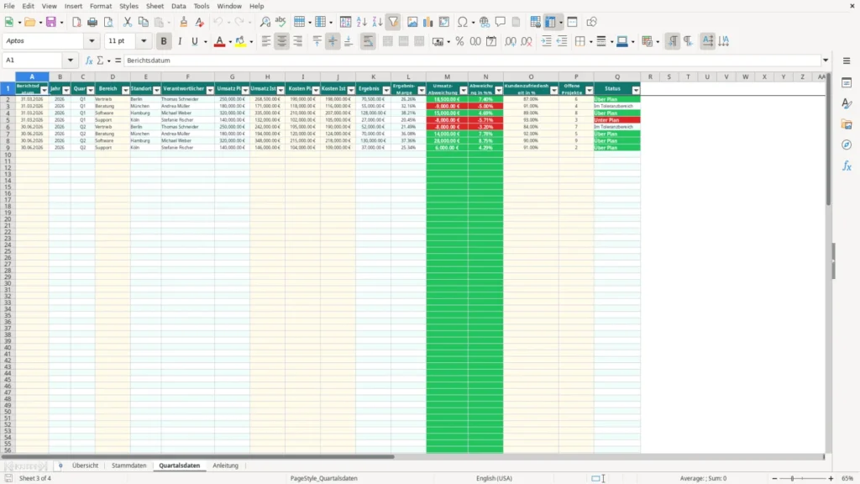The width and height of the screenshot is (860, 484).
Task: Open the Name Box dropdown
Action: [71, 60]
